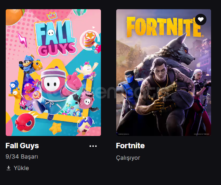Screen dimensions: 221x185
Task: Select the Fall Guys logo on cover
Action: (x=55, y=38)
